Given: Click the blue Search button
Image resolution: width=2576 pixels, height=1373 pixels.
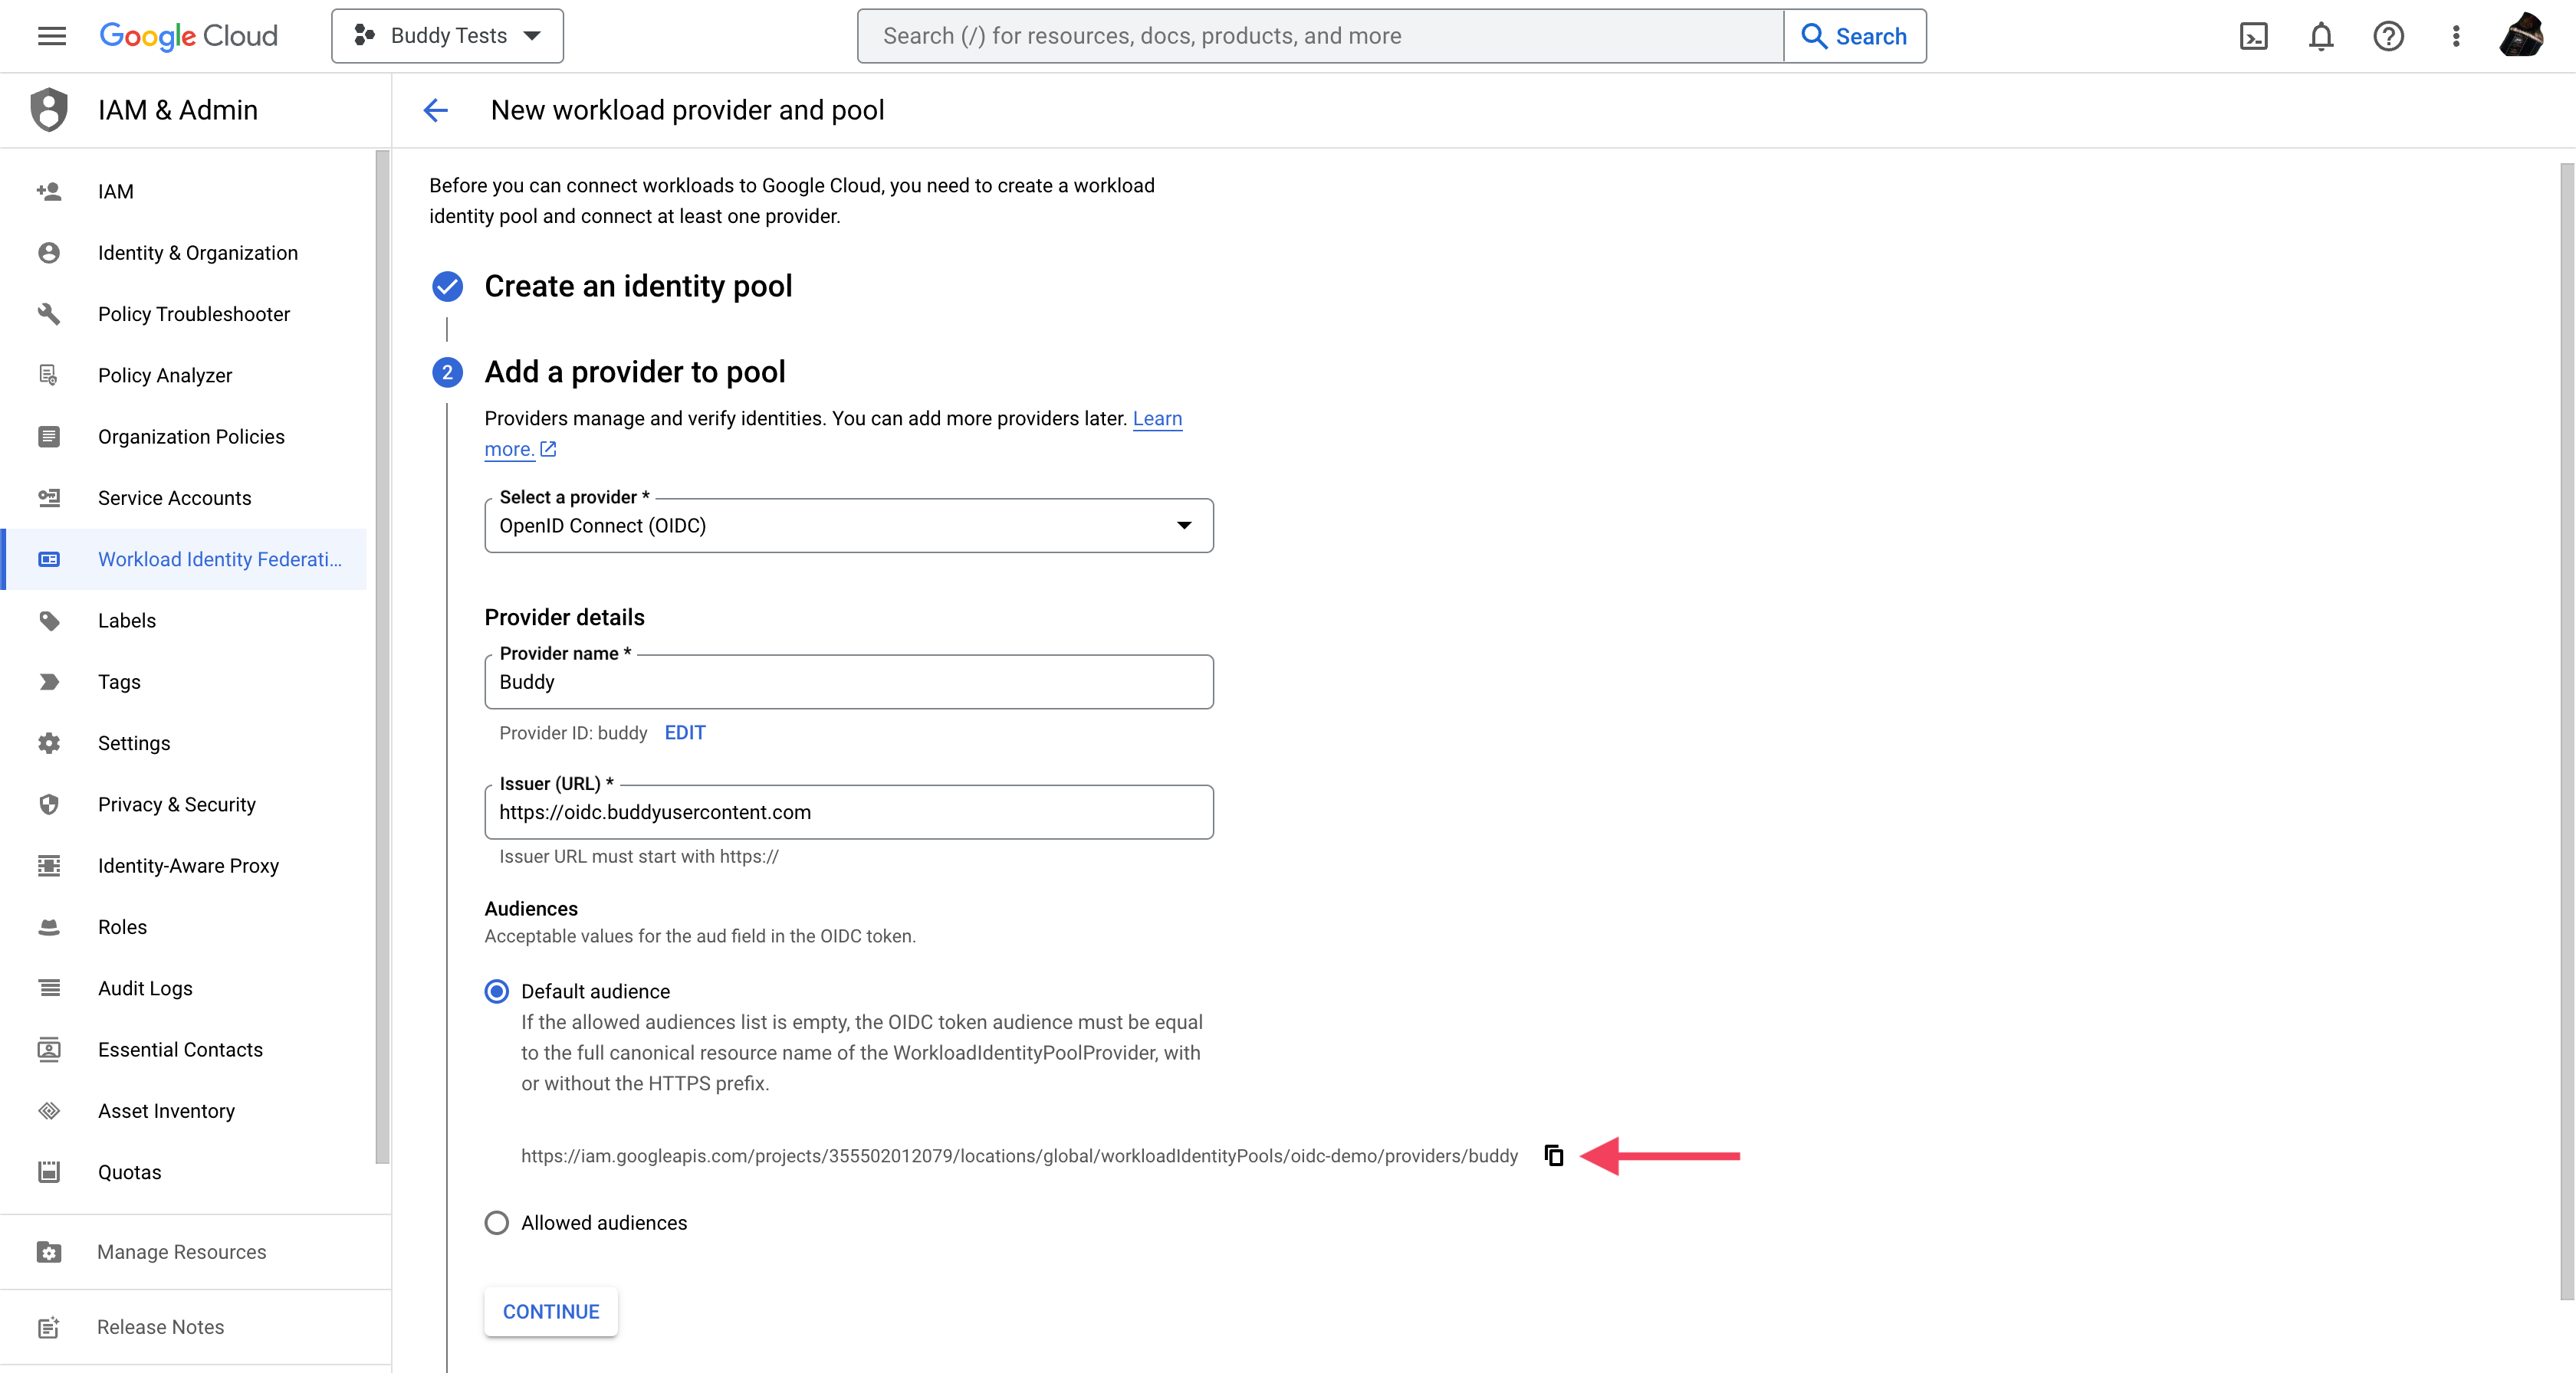Looking at the screenshot, I should click(x=1855, y=36).
